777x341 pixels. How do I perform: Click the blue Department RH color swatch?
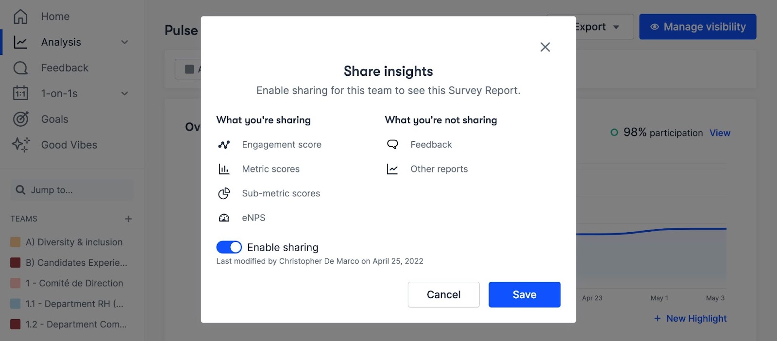pos(16,304)
